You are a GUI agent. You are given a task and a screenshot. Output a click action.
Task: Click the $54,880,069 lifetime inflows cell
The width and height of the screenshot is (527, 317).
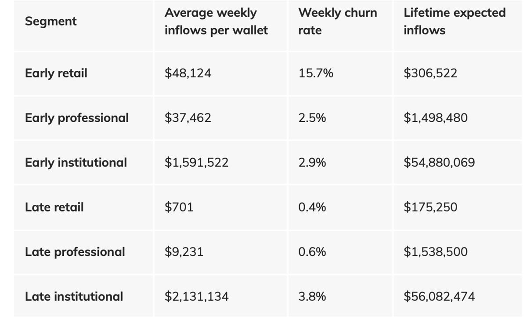(x=439, y=162)
